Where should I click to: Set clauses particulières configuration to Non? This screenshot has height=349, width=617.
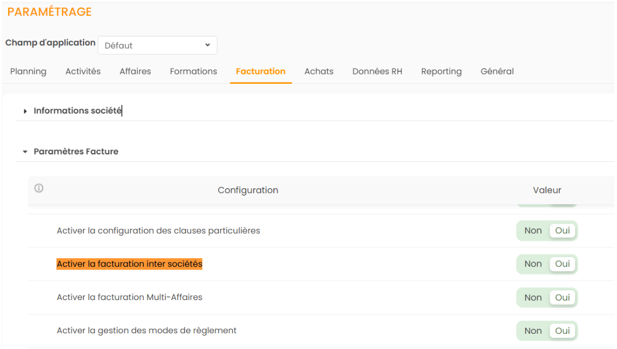[533, 230]
